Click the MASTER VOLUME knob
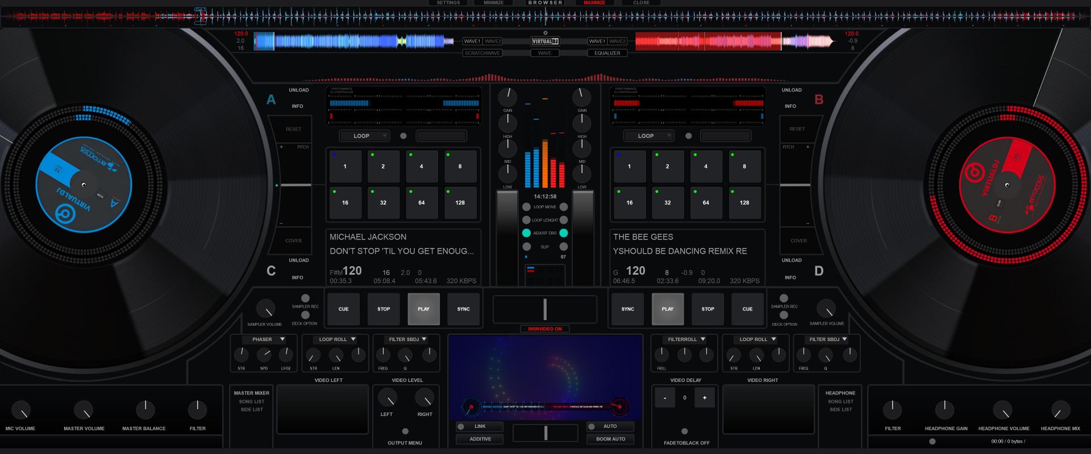Viewport: 1091px width, 454px height. [x=84, y=410]
